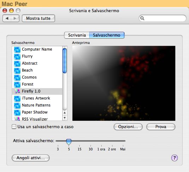Click the list scroll down arrow

[x=65, y=117]
